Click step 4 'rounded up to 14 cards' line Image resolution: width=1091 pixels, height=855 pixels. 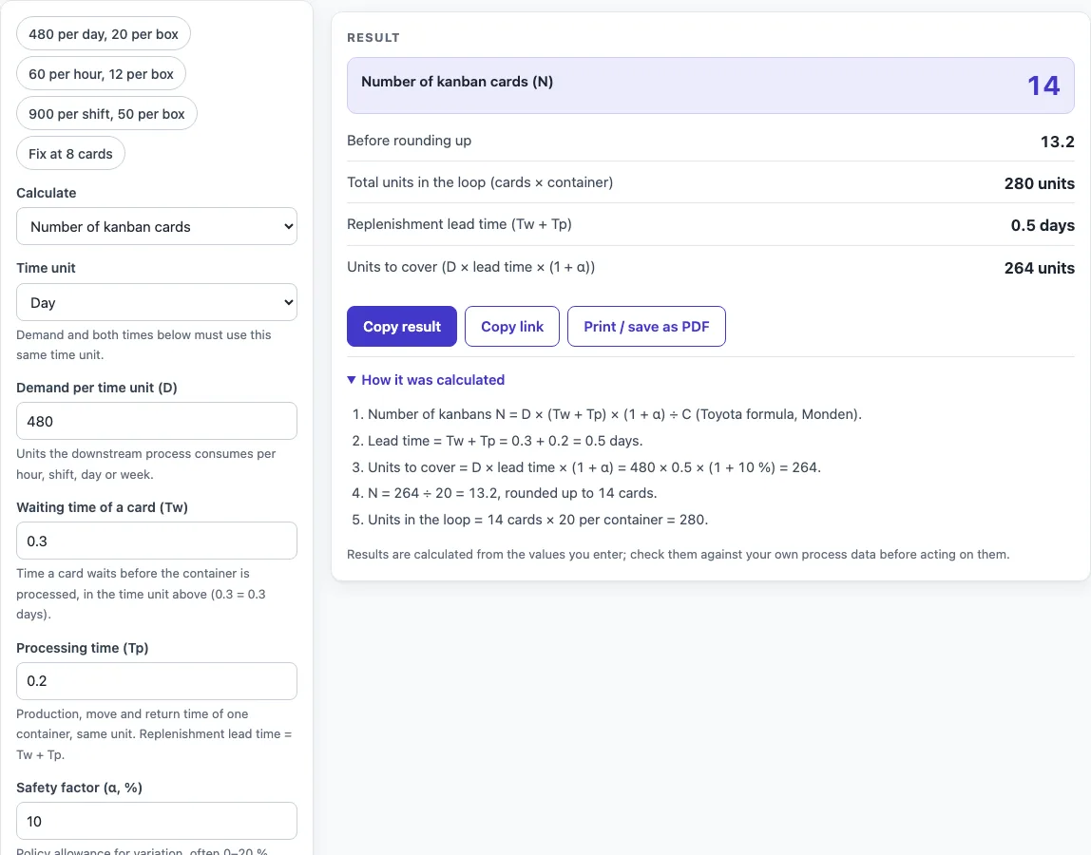(505, 492)
